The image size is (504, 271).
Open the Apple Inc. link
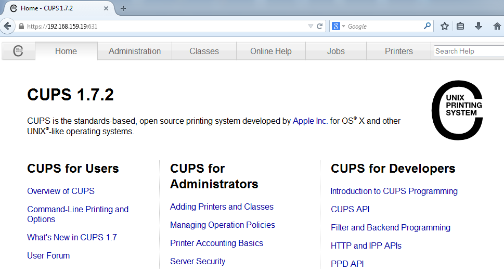pos(310,121)
